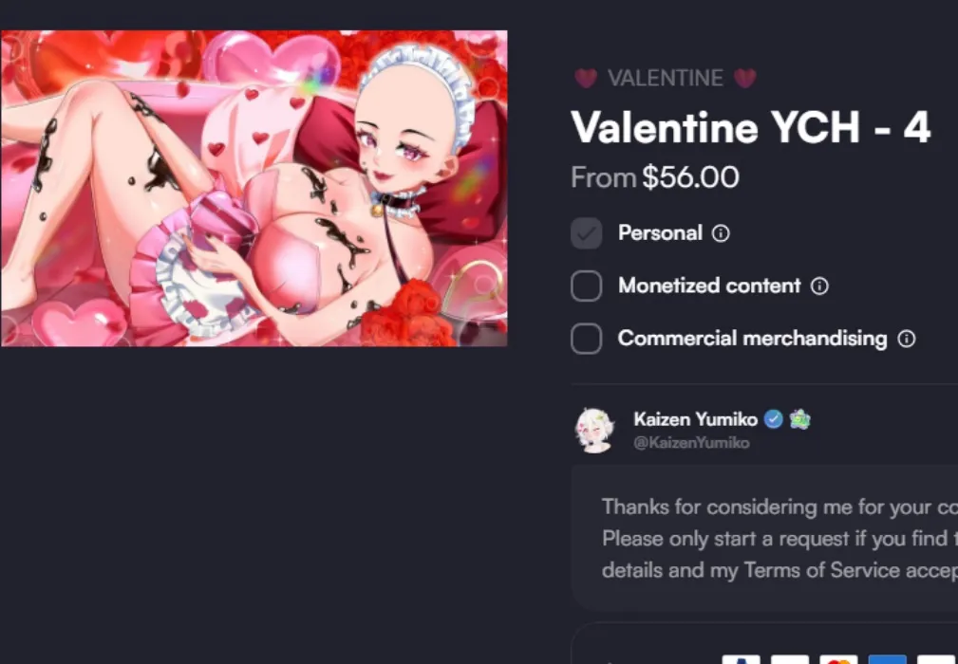Click the @KaizenYumiko username handle
The image size is (958, 664).
click(x=692, y=442)
